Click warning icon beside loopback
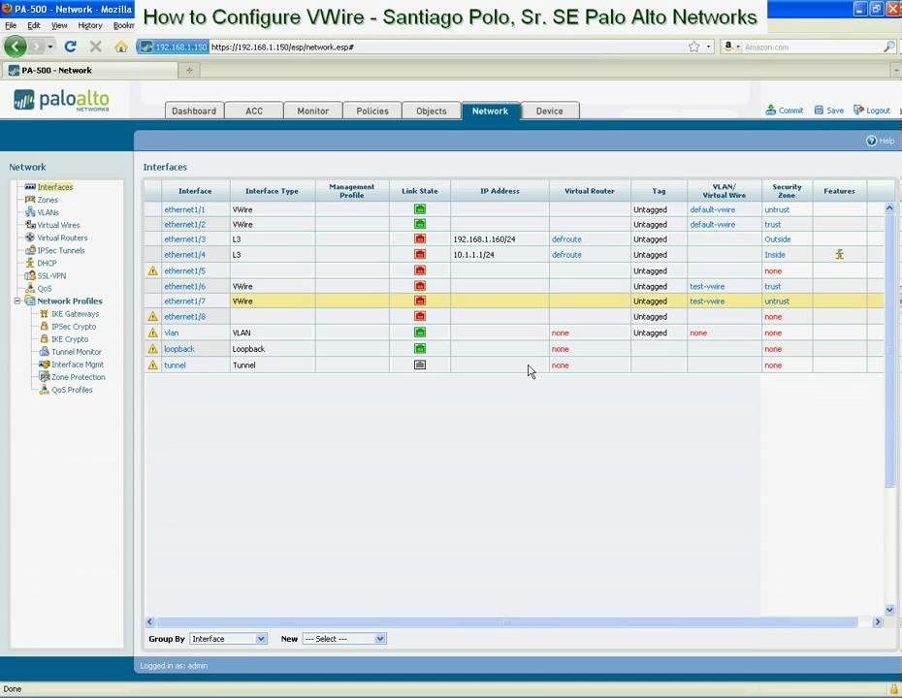902x698 pixels. pyautogui.click(x=152, y=348)
